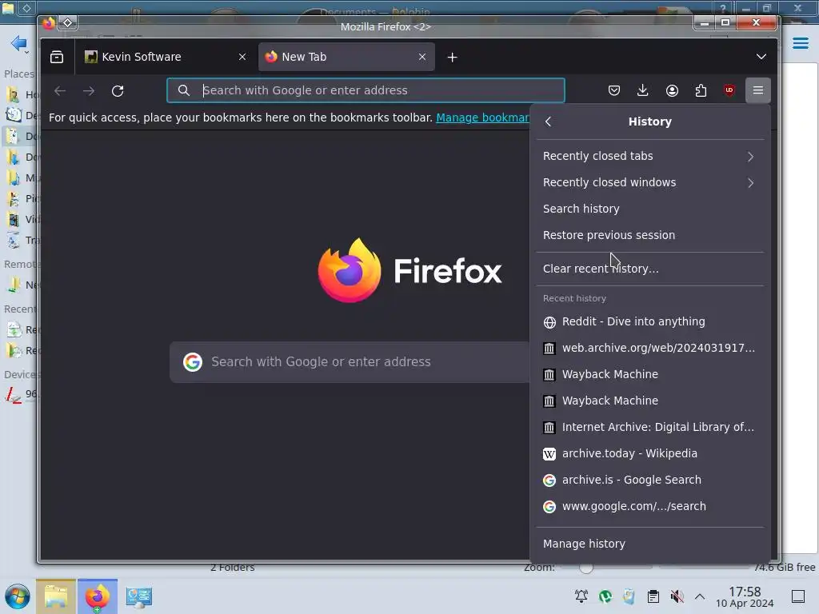
Task: Click the clipboard tray icon
Action: click(653, 596)
